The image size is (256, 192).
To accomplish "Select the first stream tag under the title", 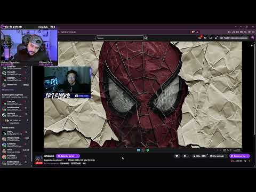I will (65, 163).
